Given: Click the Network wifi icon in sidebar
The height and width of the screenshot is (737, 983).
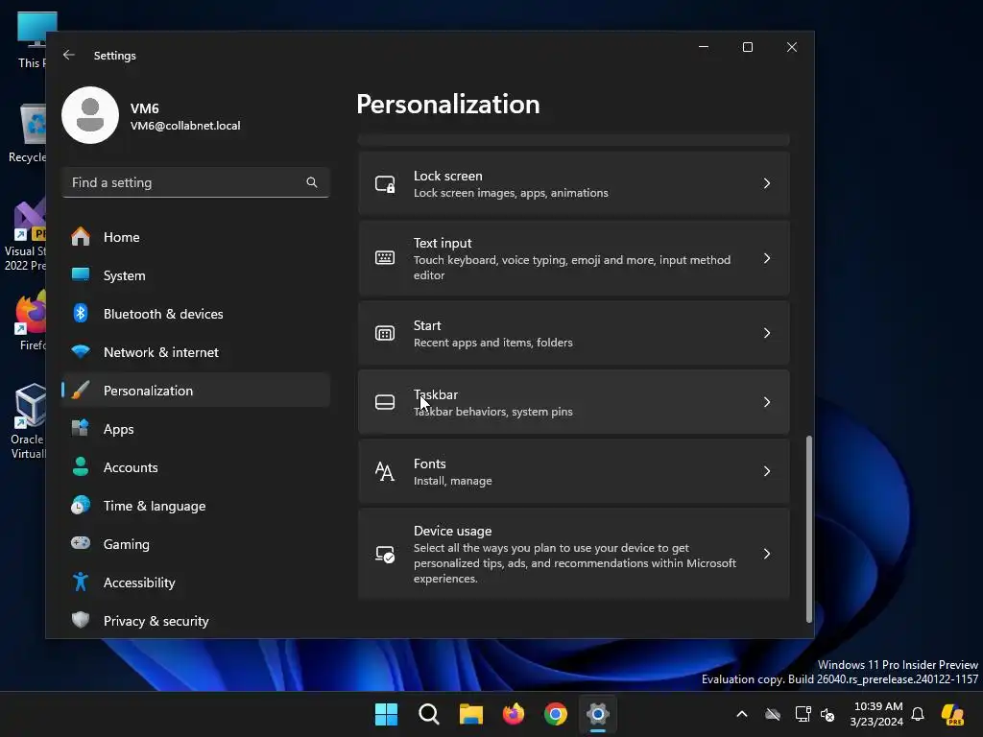Looking at the screenshot, I should (x=81, y=351).
